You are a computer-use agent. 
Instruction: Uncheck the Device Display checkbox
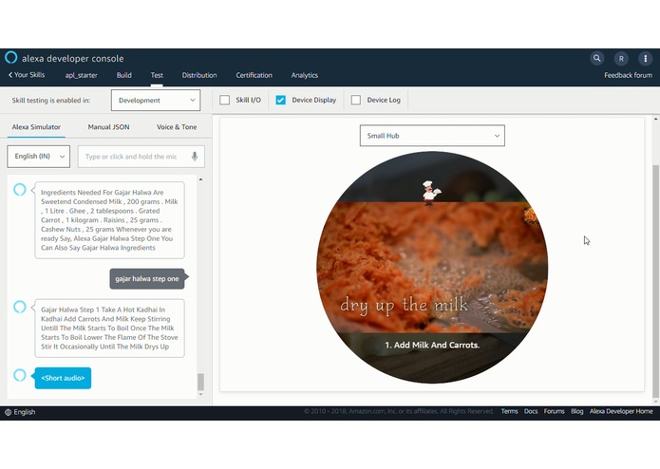(281, 100)
